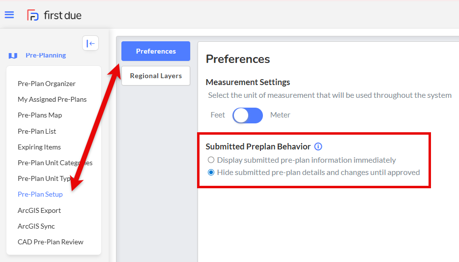459x262 pixels.
Task: Open ArcGIS Sync
Action: tap(36, 226)
